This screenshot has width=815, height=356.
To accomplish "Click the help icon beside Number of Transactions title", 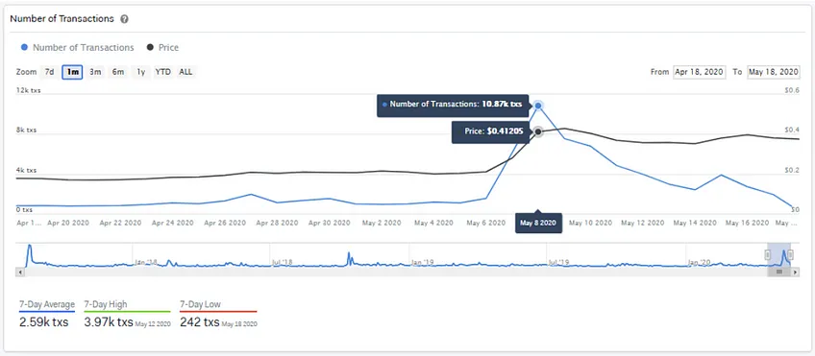I will [124, 19].
